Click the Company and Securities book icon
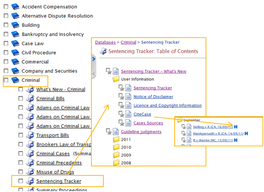This screenshot has height=192, width=264. [15, 71]
